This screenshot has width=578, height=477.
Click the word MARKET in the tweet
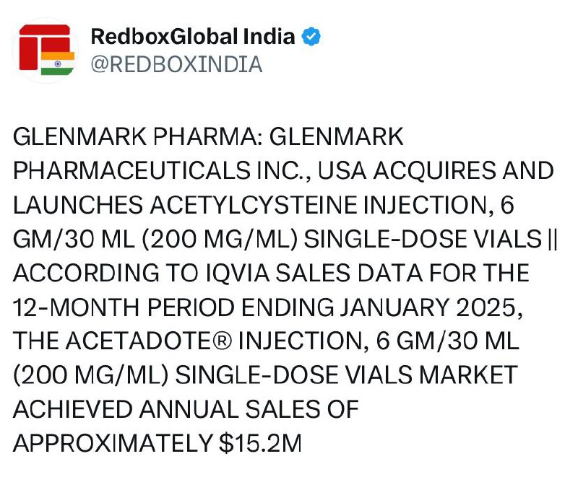[468, 375]
